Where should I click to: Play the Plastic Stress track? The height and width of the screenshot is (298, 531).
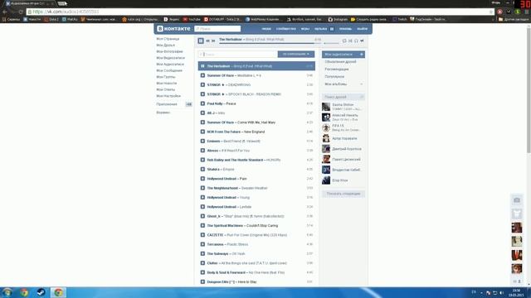point(202,244)
